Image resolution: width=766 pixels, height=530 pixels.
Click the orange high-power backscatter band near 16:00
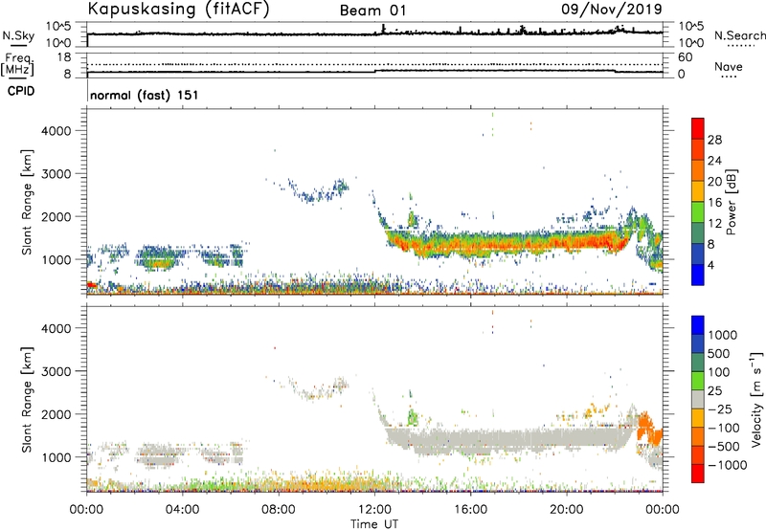point(470,245)
